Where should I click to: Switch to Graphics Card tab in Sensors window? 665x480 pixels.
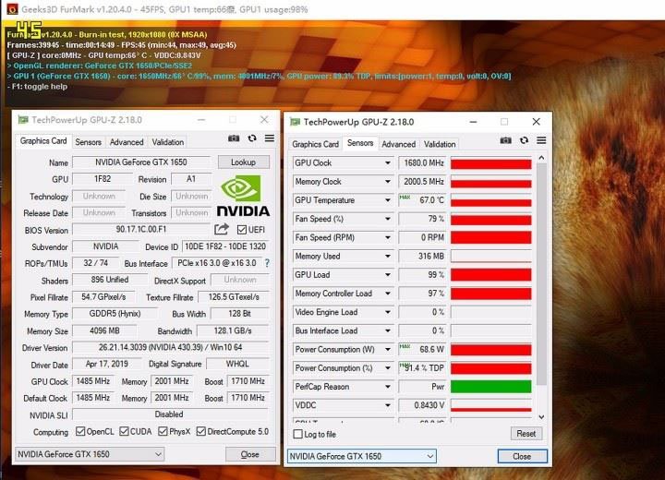coord(316,144)
